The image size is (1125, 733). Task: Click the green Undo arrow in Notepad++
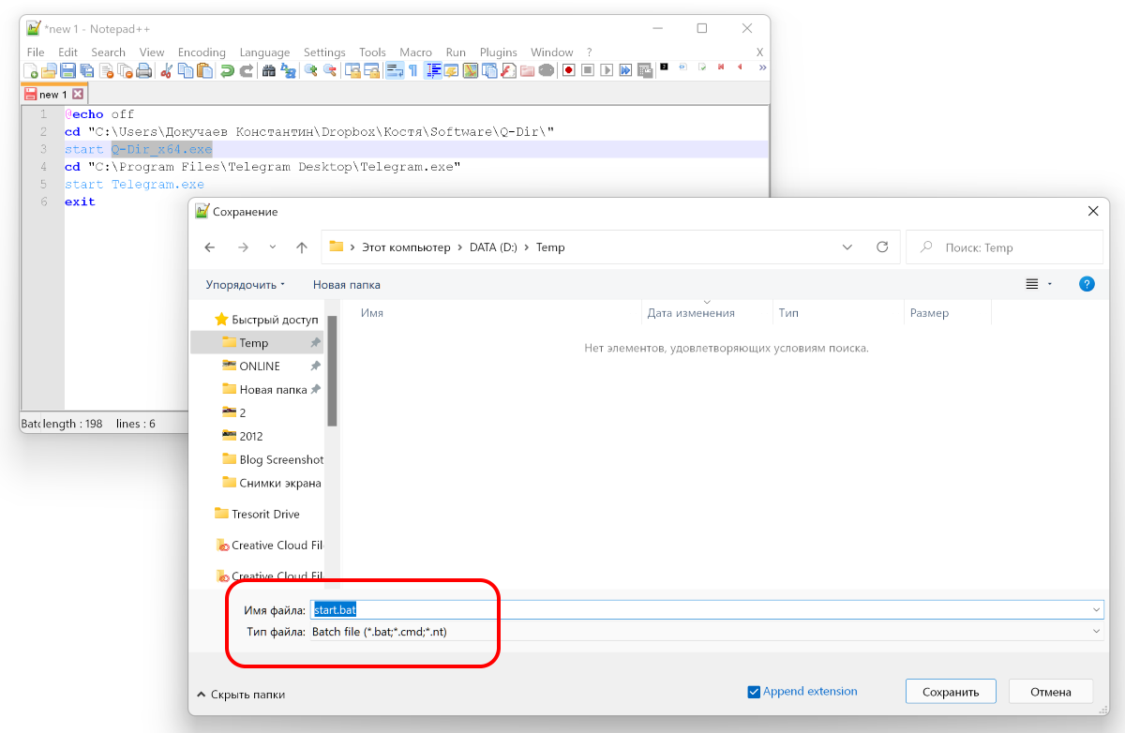click(227, 70)
